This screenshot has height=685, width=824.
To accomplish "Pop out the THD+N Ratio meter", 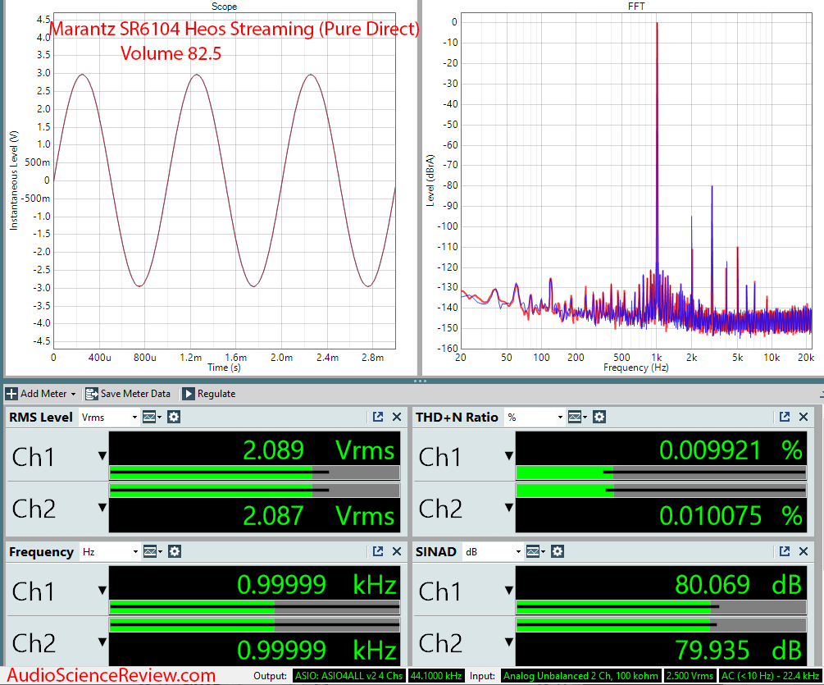I will click(785, 417).
